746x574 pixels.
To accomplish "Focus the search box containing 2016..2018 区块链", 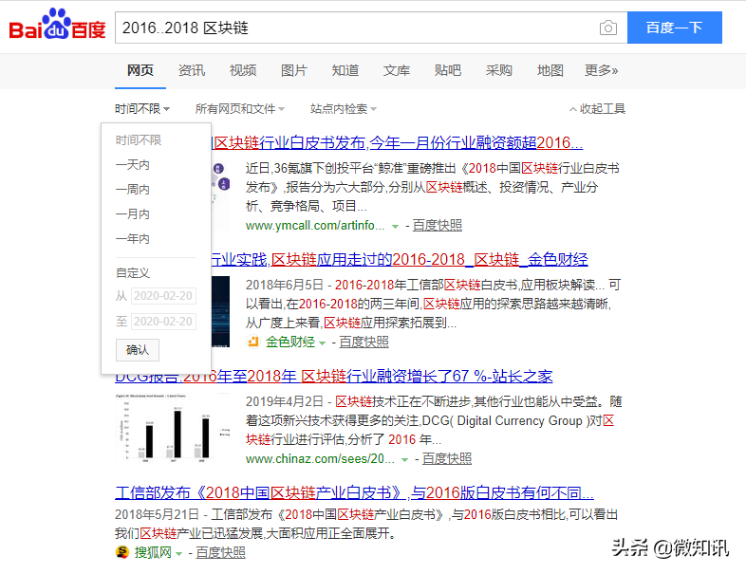I will (x=371, y=28).
